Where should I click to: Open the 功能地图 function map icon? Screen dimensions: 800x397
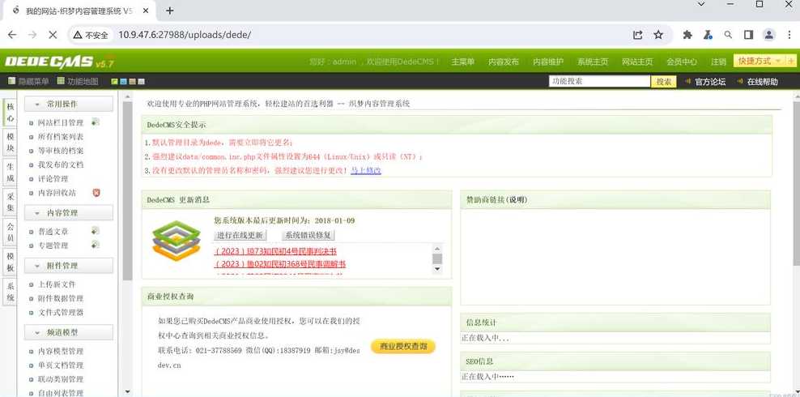tap(61, 81)
